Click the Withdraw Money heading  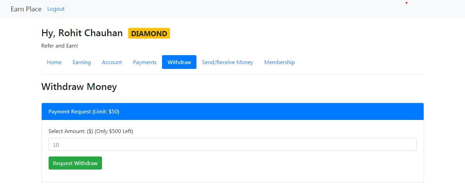point(79,87)
